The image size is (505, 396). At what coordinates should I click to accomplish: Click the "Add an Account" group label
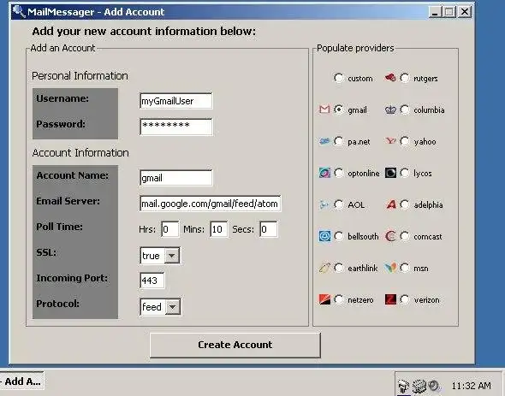(62, 48)
